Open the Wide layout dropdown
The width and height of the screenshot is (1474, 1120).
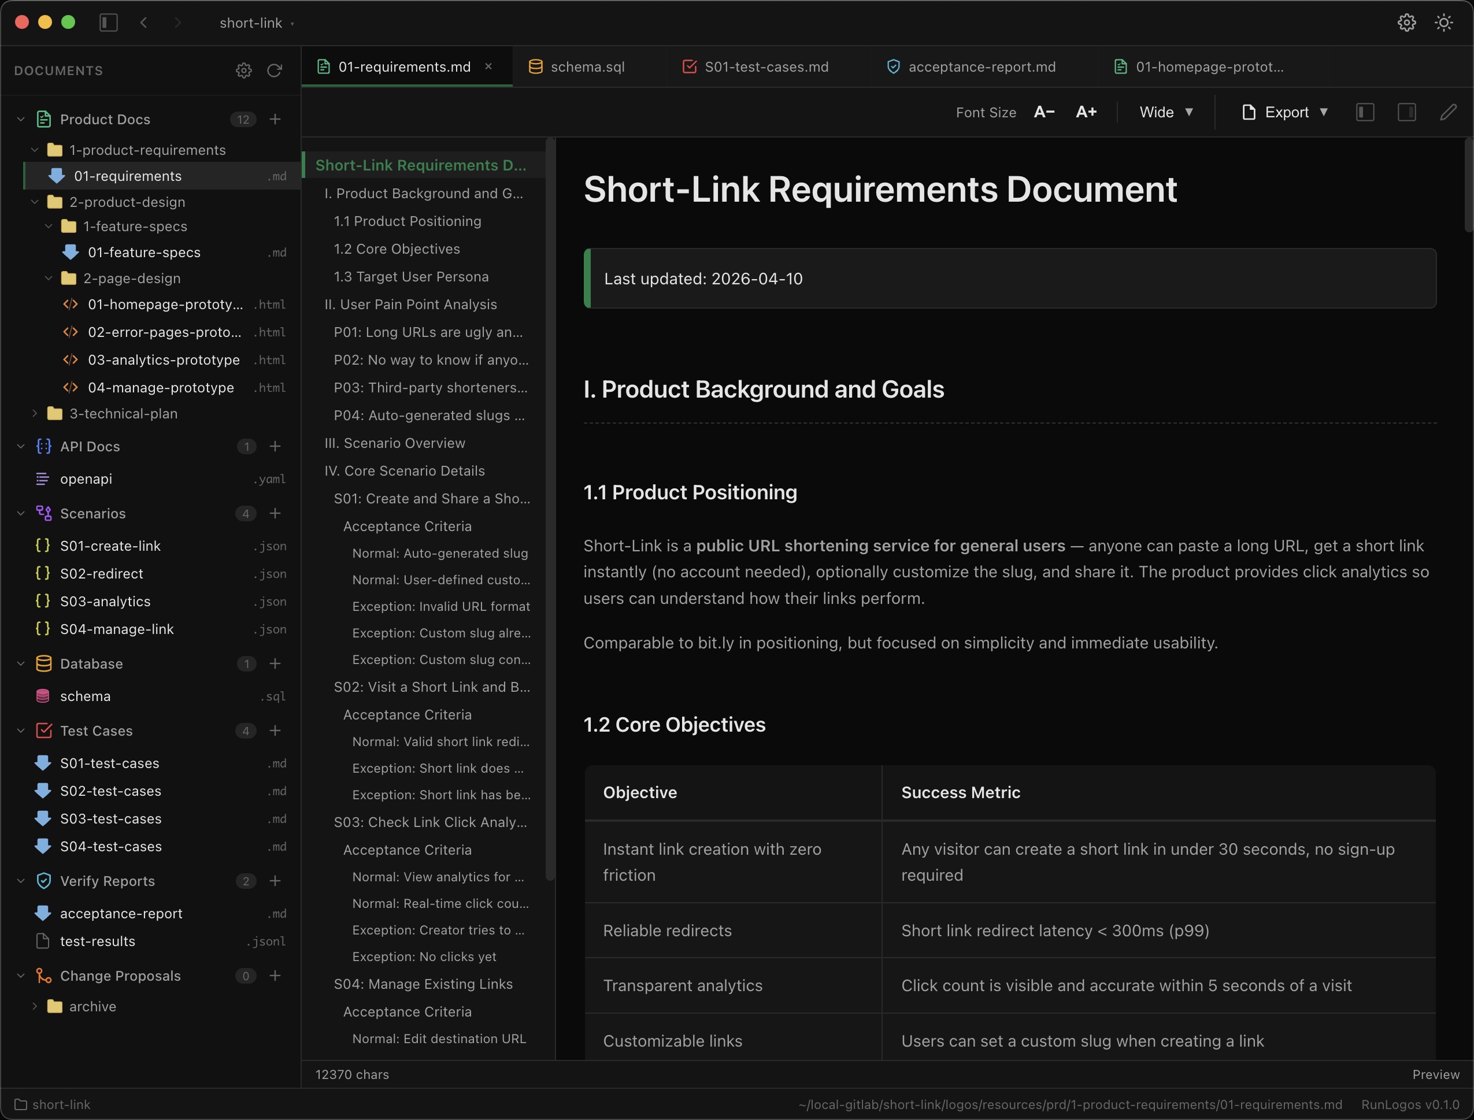[x=1165, y=112]
